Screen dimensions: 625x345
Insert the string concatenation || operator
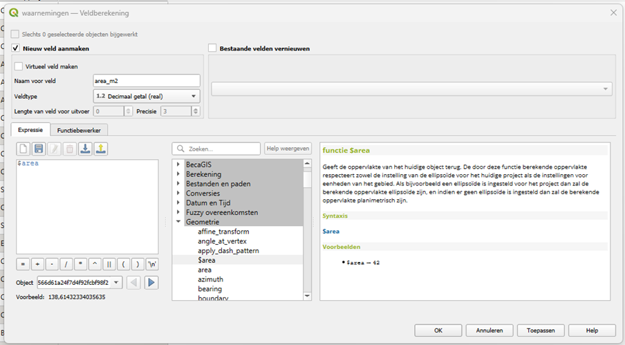click(x=109, y=264)
